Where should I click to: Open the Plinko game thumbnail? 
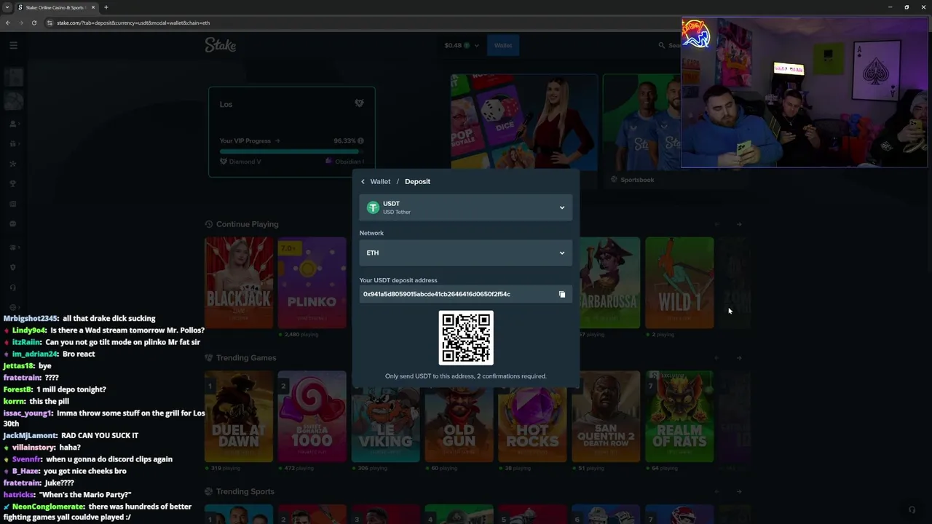[x=312, y=282]
